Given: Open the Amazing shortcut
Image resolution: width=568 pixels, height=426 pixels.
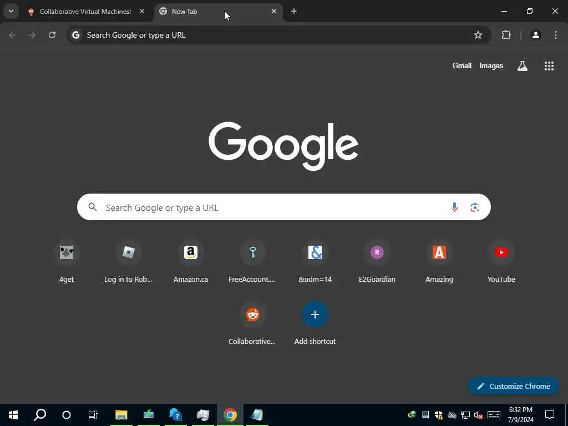Looking at the screenshot, I should click(439, 261).
